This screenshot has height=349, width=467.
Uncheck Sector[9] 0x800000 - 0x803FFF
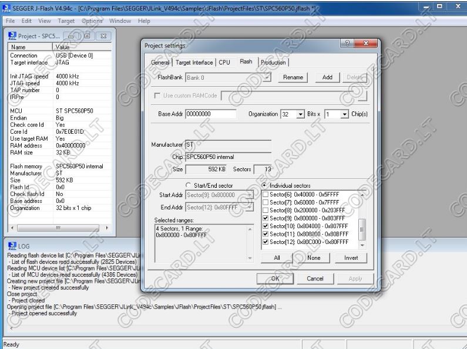pyautogui.click(x=266, y=218)
